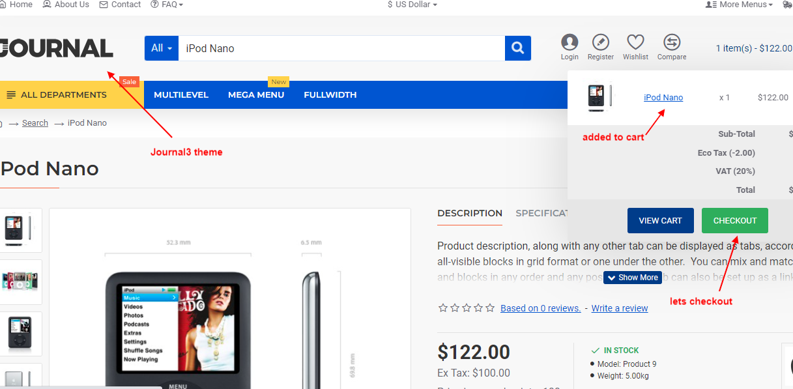Switch to the Specification tab
The height and width of the screenshot is (389, 793).
[541, 213]
